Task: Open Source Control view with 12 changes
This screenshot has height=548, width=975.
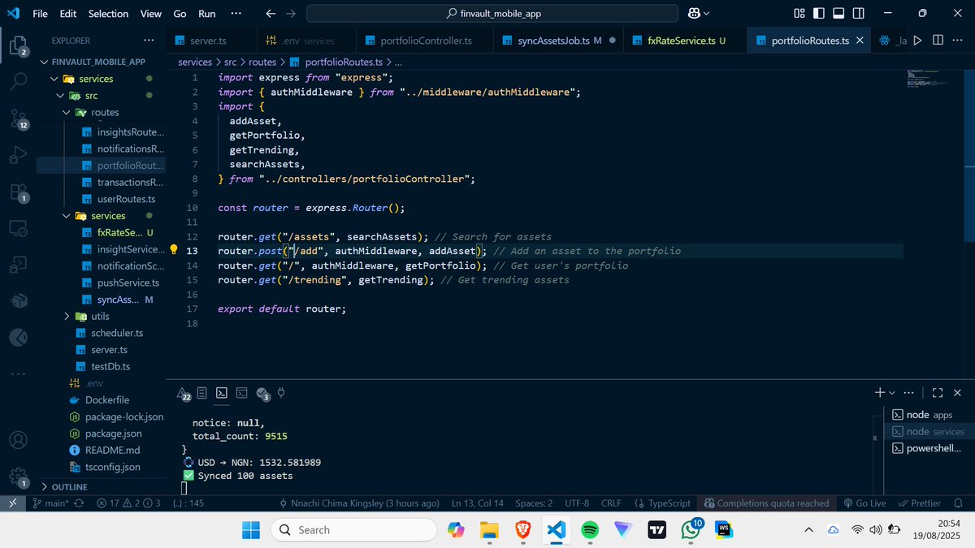Action: pyautogui.click(x=18, y=119)
